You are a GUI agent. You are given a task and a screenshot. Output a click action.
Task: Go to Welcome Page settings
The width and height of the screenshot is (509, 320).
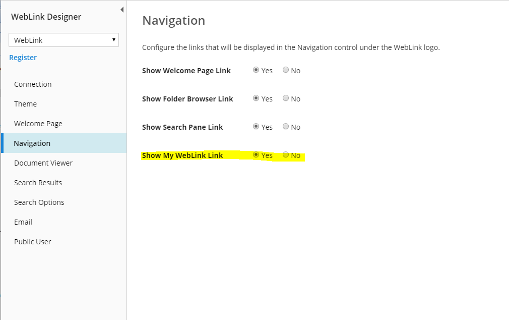tap(38, 124)
